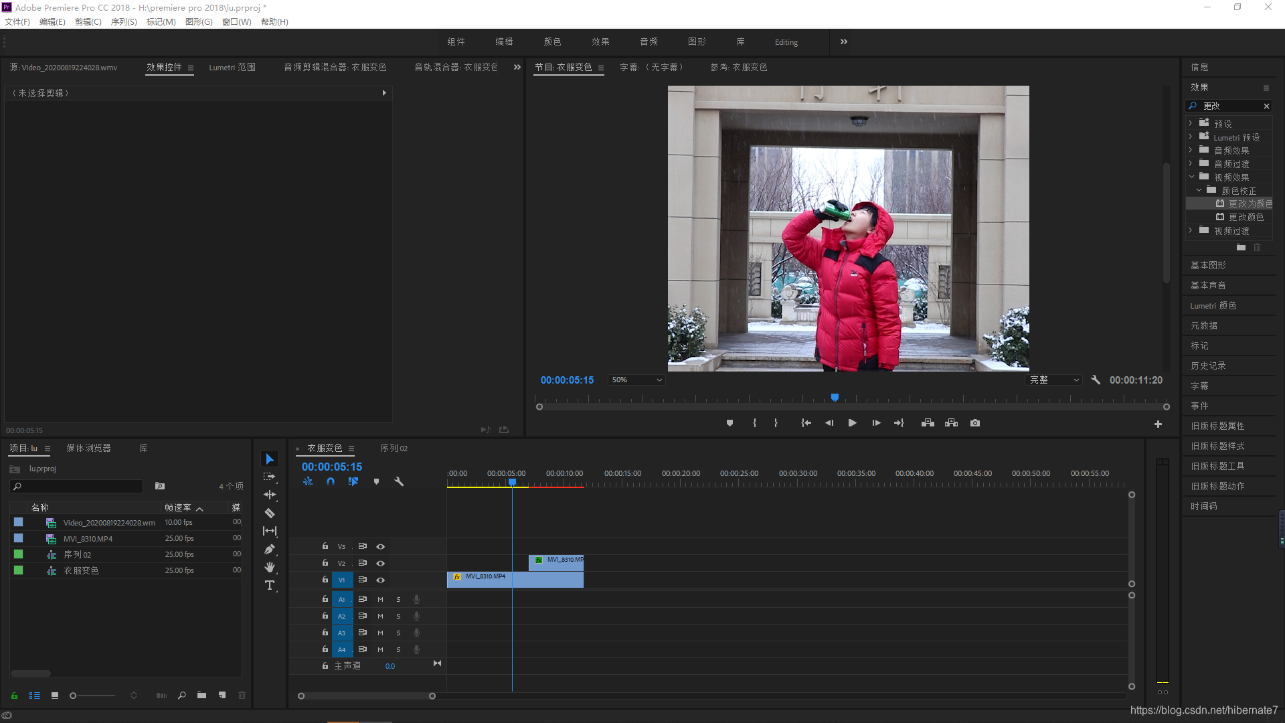The height and width of the screenshot is (723, 1285).
Task: Step forward one frame in program monitor
Action: 876,423
